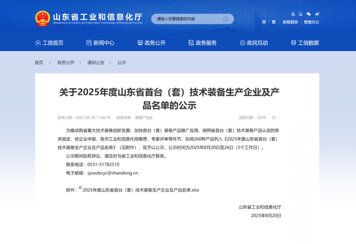Go to 通知公告 in the breadcrumb
356x244 pixels.
pyautogui.click(x=96, y=63)
